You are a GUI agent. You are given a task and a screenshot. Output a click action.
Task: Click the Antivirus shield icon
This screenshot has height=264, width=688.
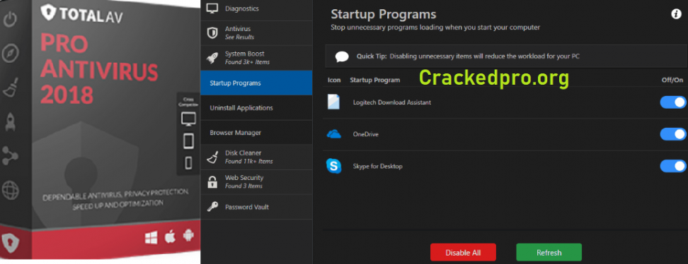coord(212,33)
